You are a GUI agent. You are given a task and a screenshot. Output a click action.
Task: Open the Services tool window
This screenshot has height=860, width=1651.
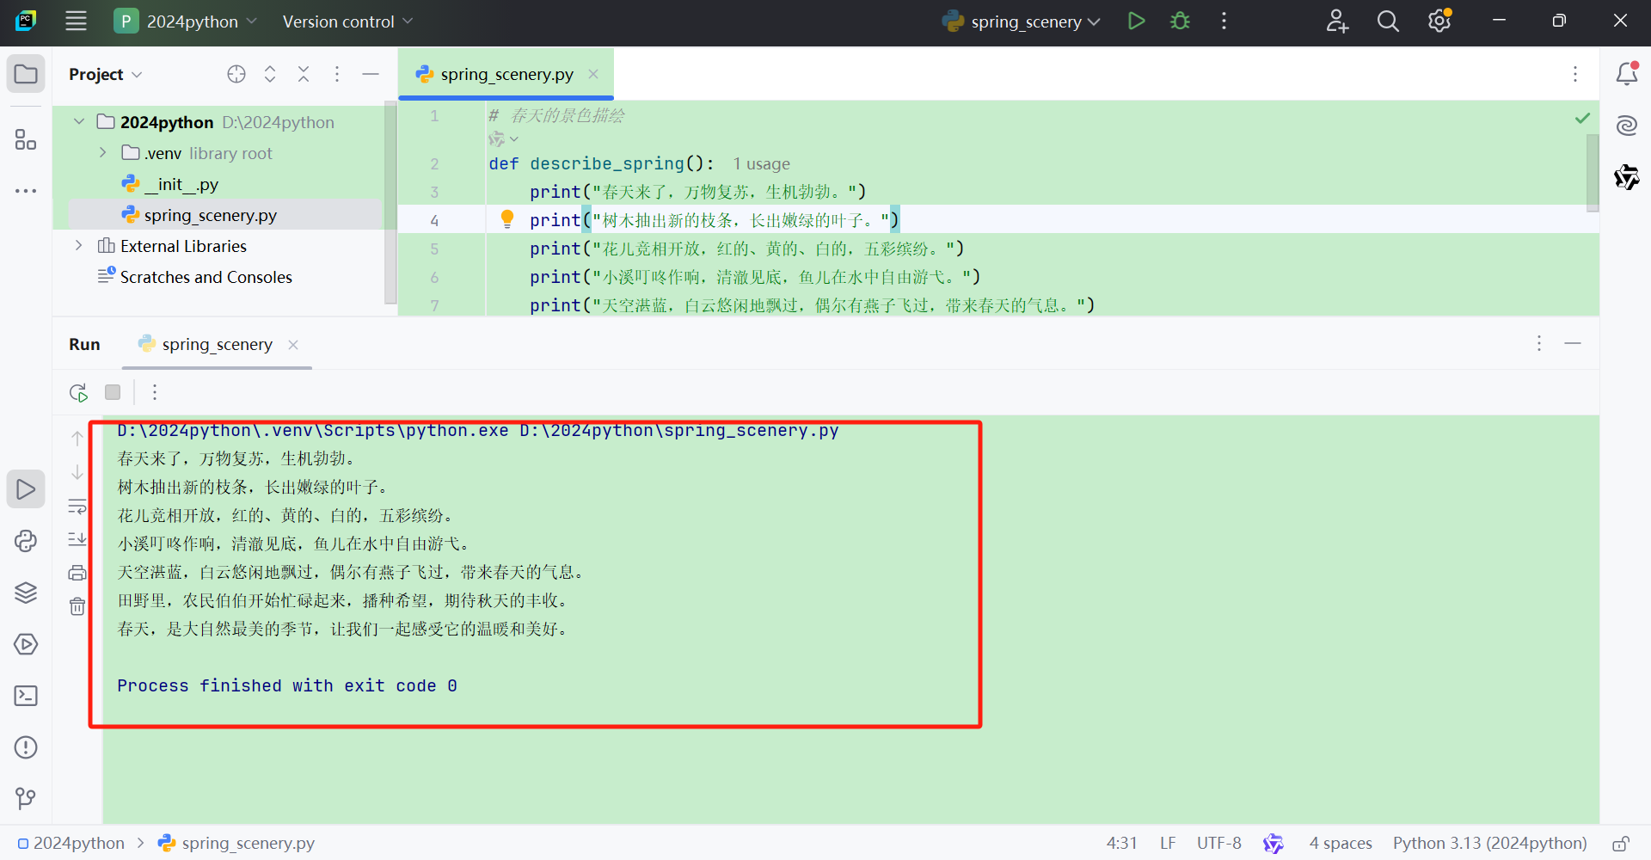click(x=26, y=644)
